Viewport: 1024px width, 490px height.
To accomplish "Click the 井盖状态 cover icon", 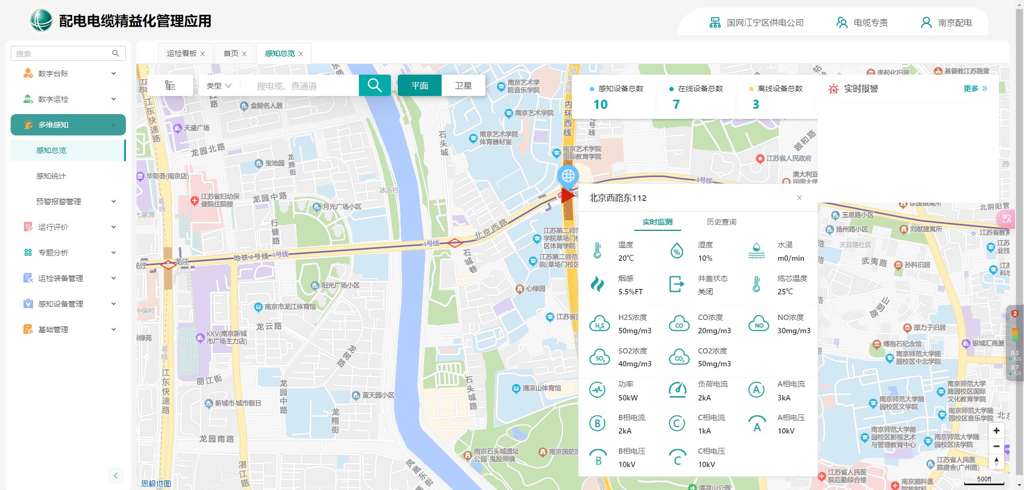I will [x=677, y=284].
